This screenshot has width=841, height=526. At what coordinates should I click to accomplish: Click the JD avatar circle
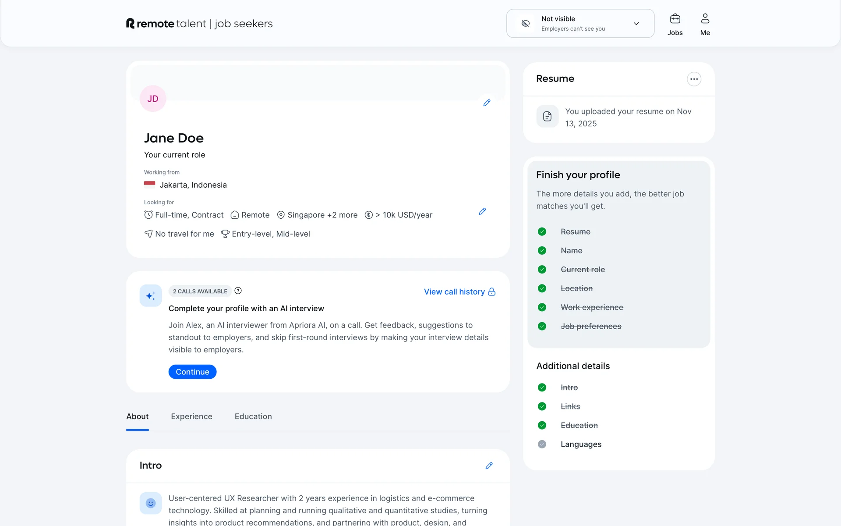click(153, 99)
